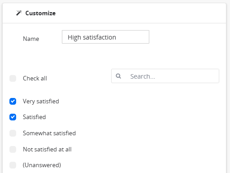The image size is (230, 173).
Task: Click the 'Very satisfied' label text
Action: click(x=41, y=102)
